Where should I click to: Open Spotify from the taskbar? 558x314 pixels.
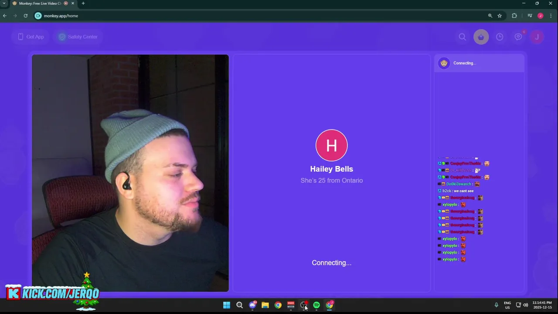316,305
